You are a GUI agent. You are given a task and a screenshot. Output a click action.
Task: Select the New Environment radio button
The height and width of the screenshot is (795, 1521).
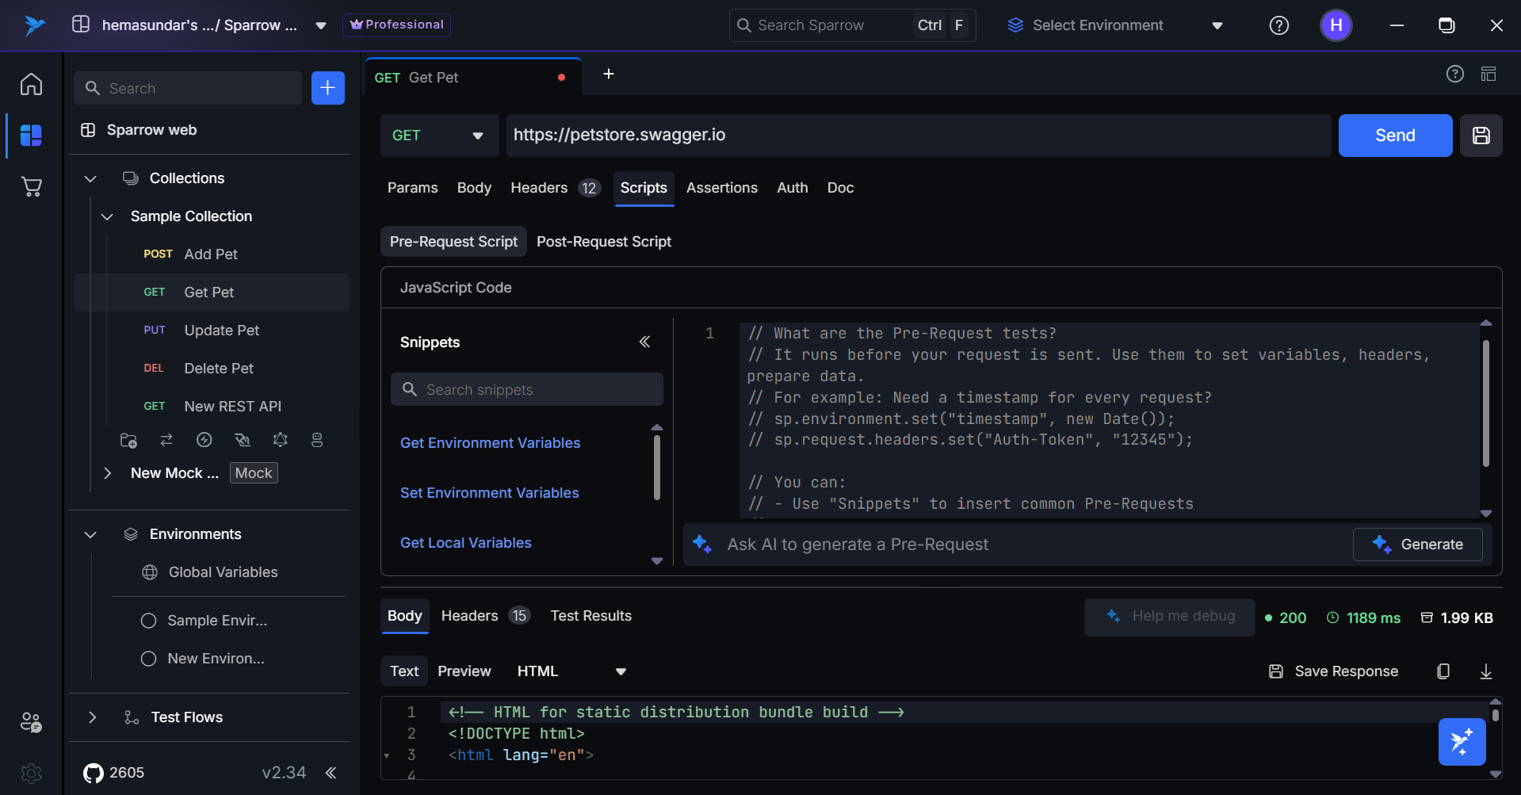pyautogui.click(x=148, y=659)
